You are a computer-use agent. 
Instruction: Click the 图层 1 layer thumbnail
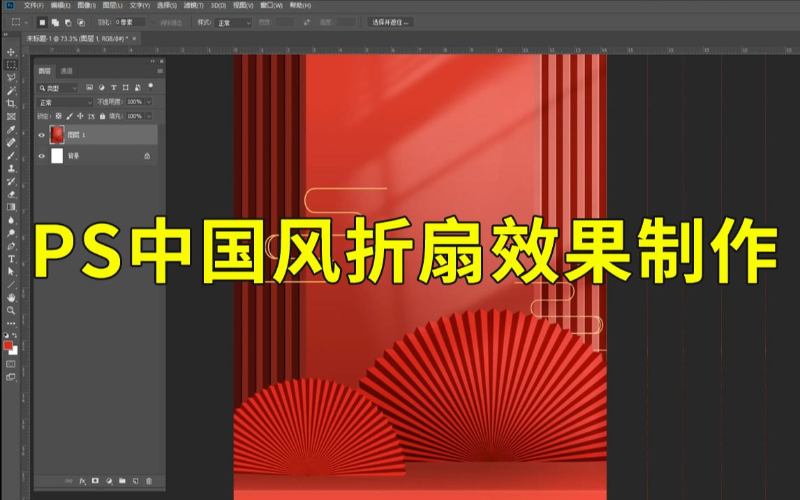click(57, 135)
